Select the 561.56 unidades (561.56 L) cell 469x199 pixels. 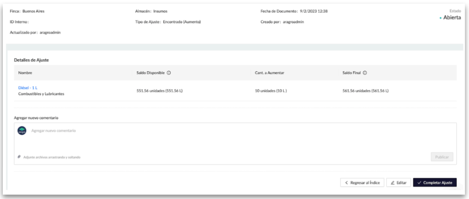(365, 91)
